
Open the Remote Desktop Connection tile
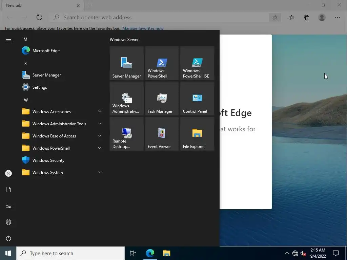(127, 133)
